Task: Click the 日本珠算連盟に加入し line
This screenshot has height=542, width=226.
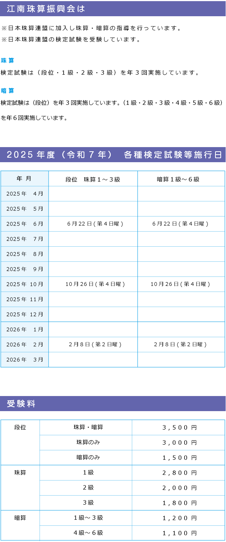Action: pos(92,28)
